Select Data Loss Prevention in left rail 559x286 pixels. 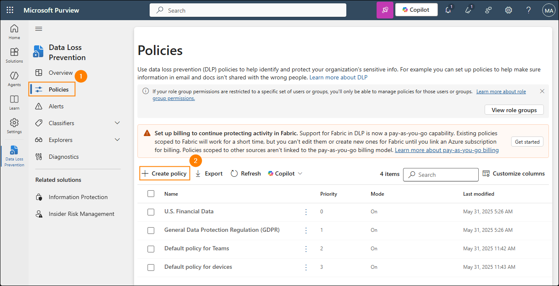coord(14,156)
